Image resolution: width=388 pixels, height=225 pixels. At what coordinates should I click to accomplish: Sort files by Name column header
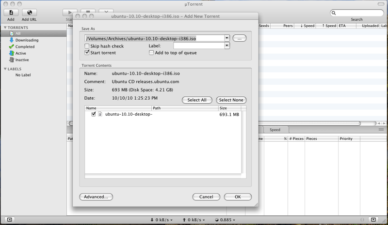(x=118, y=108)
